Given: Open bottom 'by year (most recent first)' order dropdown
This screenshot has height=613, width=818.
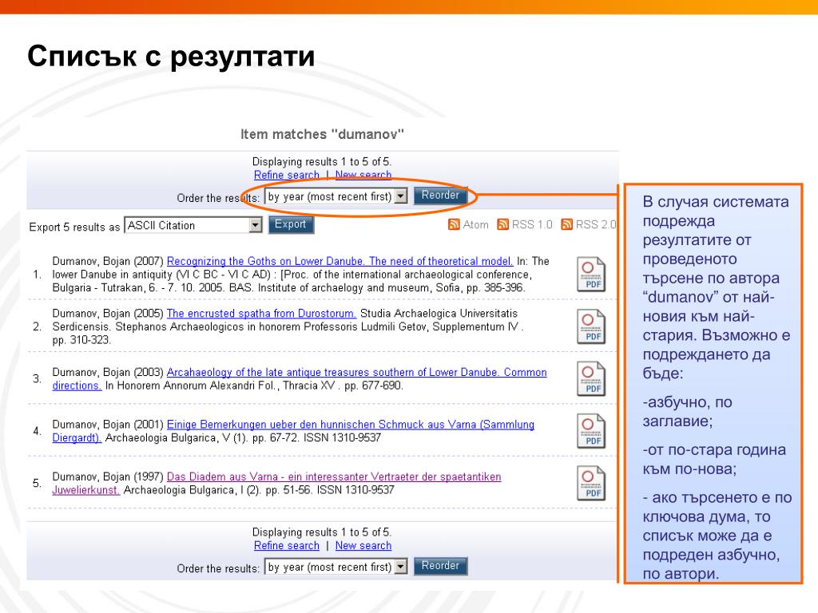Looking at the screenshot, I should [336, 567].
